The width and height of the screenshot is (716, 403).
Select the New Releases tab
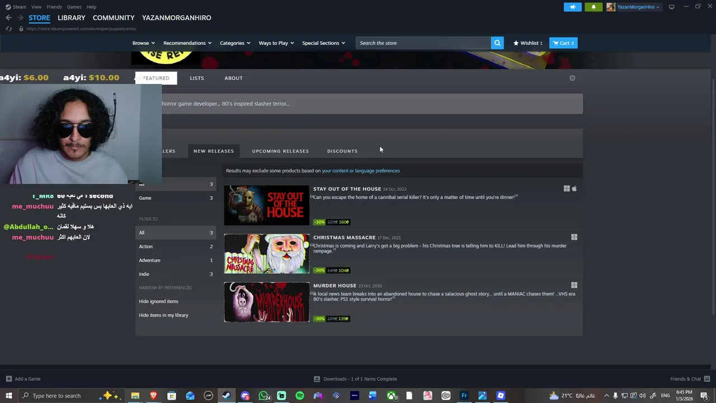214,151
